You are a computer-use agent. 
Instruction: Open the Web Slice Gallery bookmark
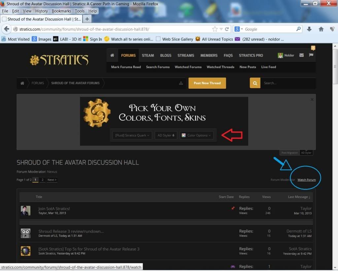click(174, 39)
